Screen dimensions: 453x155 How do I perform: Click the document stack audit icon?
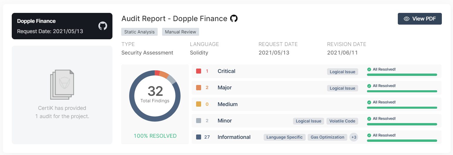pos(62,84)
